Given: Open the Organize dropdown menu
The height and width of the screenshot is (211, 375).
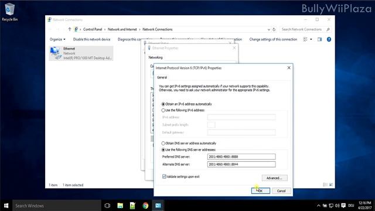Looking at the screenshot, I should 57,39.
